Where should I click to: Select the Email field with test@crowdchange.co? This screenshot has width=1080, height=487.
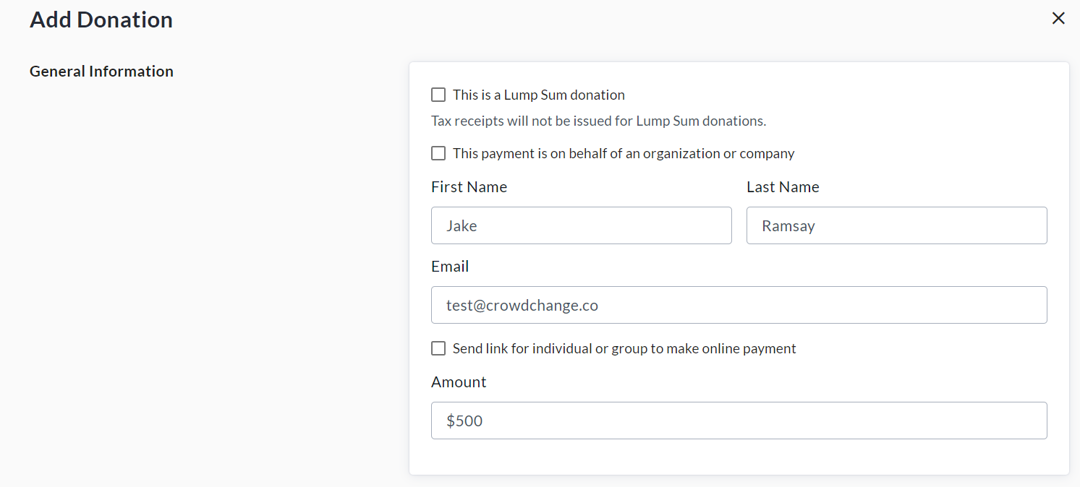point(739,305)
